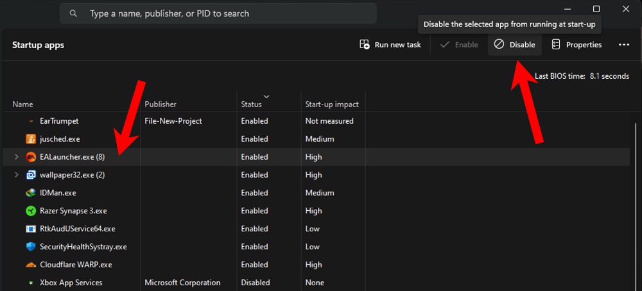Click the Enabled status of Cloudflare WARP.exe

click(x=255, y=265)
